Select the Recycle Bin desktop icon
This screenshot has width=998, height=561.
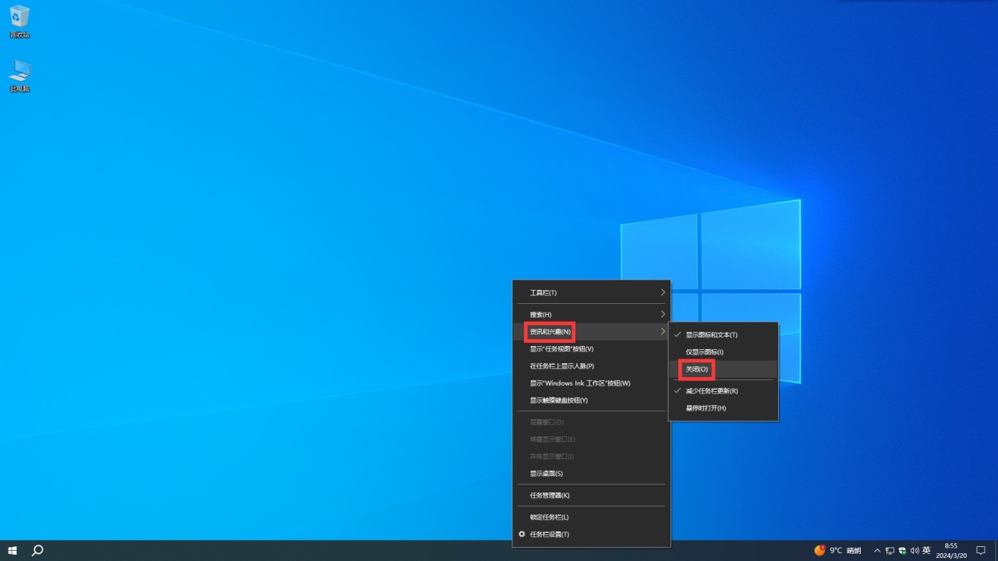[x=19, y=22]
